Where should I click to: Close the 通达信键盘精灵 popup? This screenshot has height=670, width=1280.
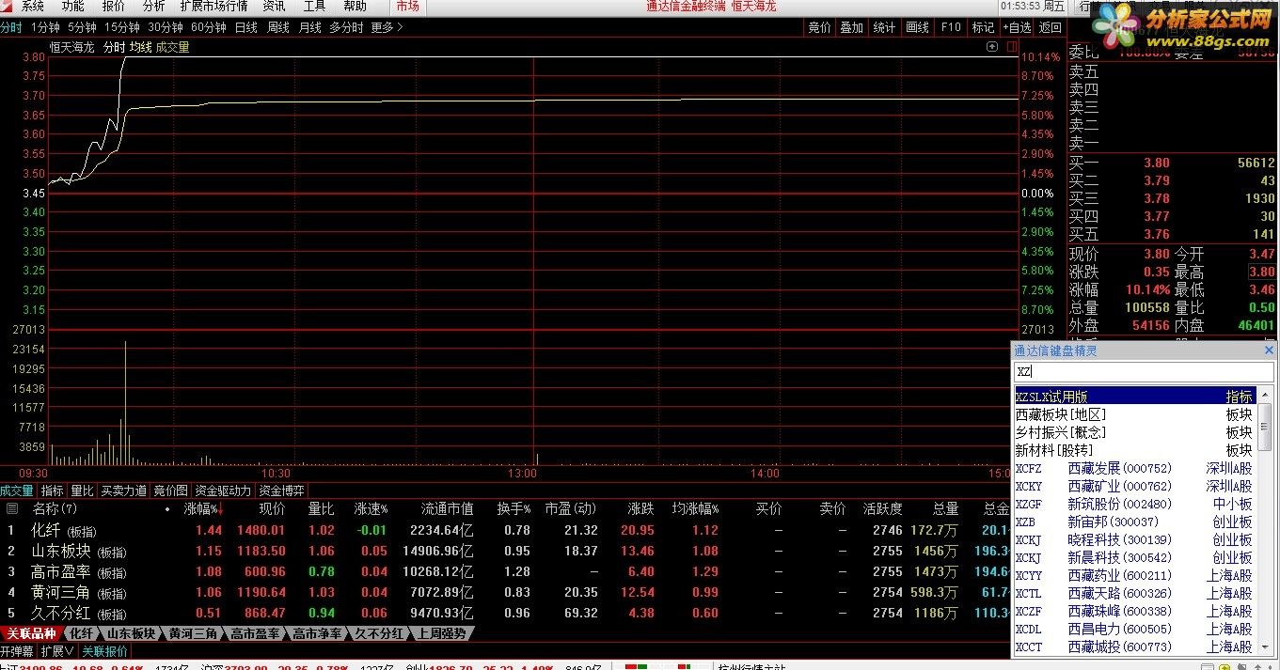(x=1268, y=351)
